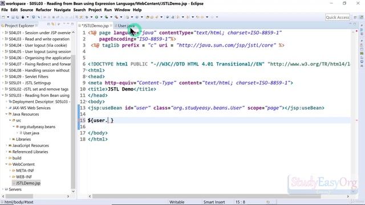Click the editor horizontal scrollbar
This screenshot has height=205, width=365.
click(x=206, y=196)
